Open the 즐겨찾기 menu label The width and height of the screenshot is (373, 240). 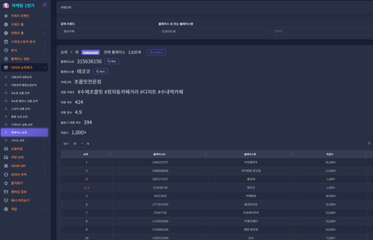(x=17, y=183)
